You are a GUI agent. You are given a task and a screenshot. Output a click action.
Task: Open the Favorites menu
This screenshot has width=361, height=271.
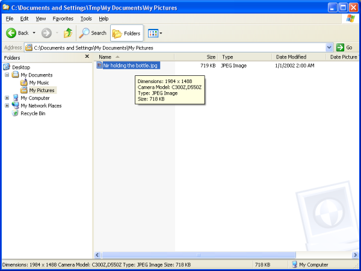tap(63, 19)
